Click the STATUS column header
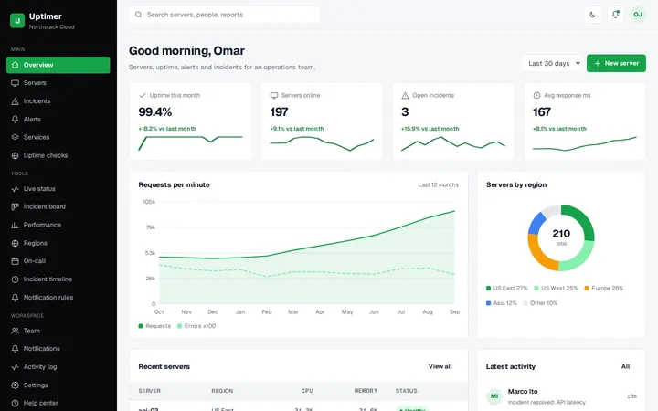The height and width of the screenshot is (411, 658). tap(406, 391)
